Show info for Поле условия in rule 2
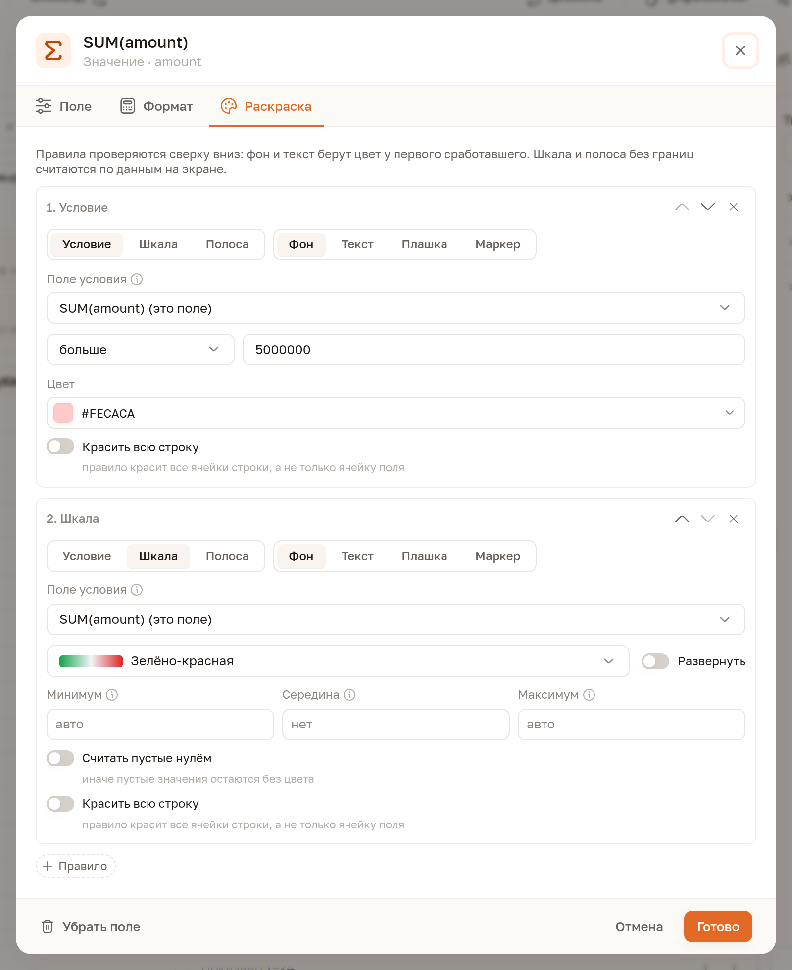This screenshot has width=792, height=970. 137,590
